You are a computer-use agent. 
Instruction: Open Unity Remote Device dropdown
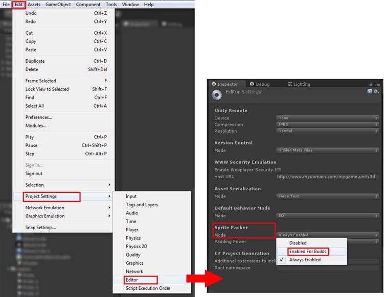327,118
